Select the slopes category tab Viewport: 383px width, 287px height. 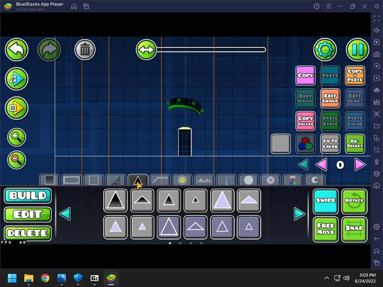click(x=116, y=180)
